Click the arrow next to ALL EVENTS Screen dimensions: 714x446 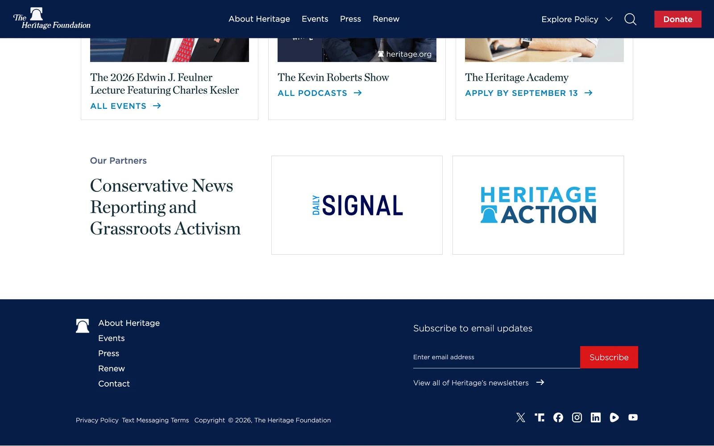point(157,106)
